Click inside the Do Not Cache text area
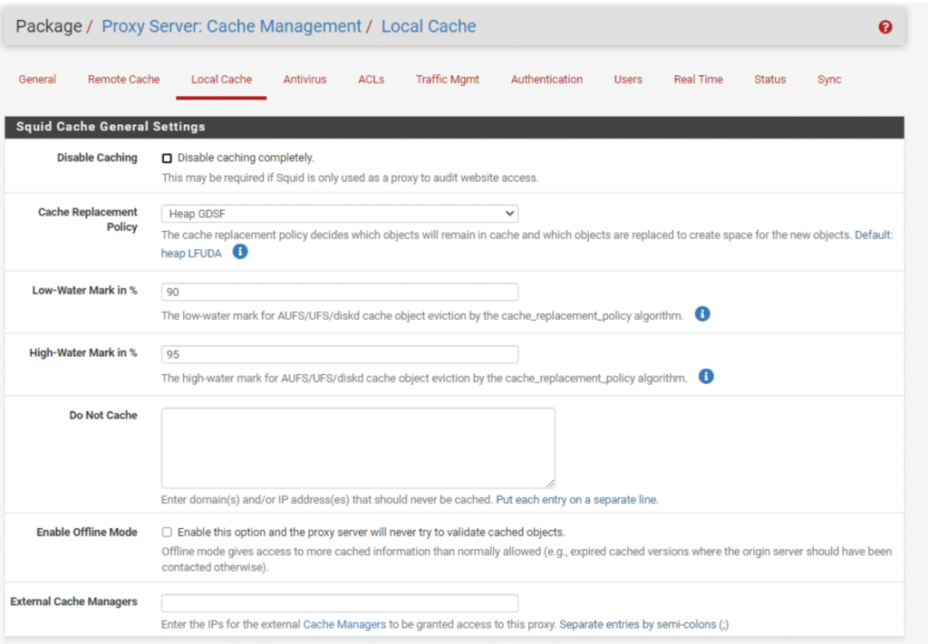The height and width of the screenshot is (644, 928). point(358,448)
